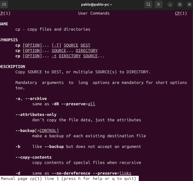The width and height of the screenshot is (193, 181).
Task: Click 'DEST' in the first synopsis line
Action: click(85, 45)
